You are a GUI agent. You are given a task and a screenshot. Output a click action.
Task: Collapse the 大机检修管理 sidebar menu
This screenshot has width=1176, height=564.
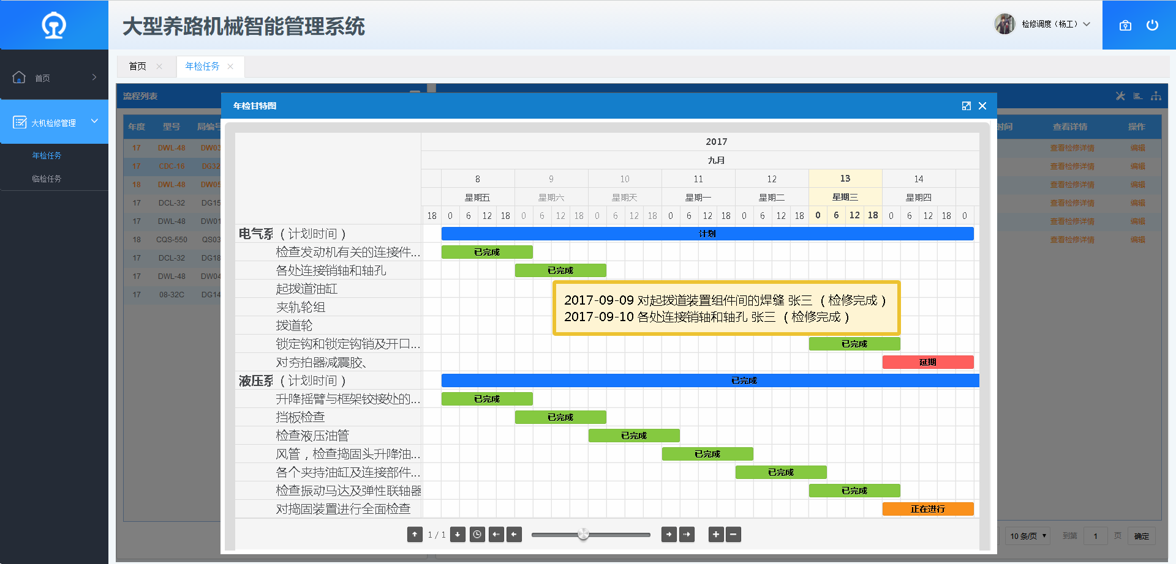click(94, 121)
